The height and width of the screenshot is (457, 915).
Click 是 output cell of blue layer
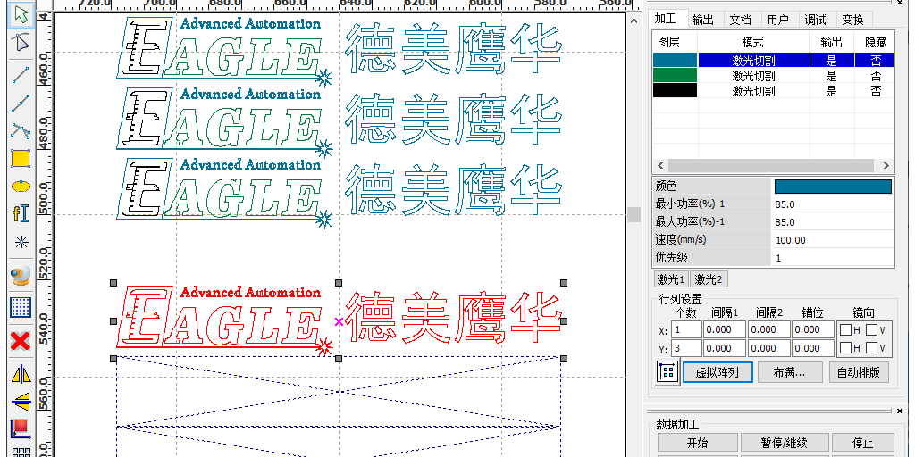click(832, 60)
